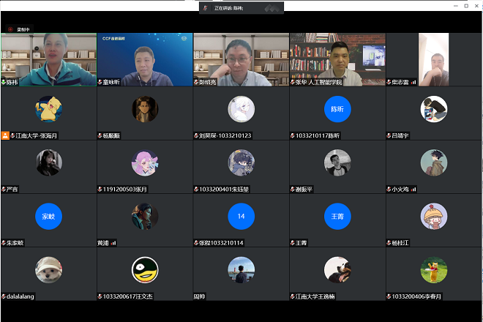Select 柴志雷's video tile
This screenshot has width=483, height=322.
(434, 59)
